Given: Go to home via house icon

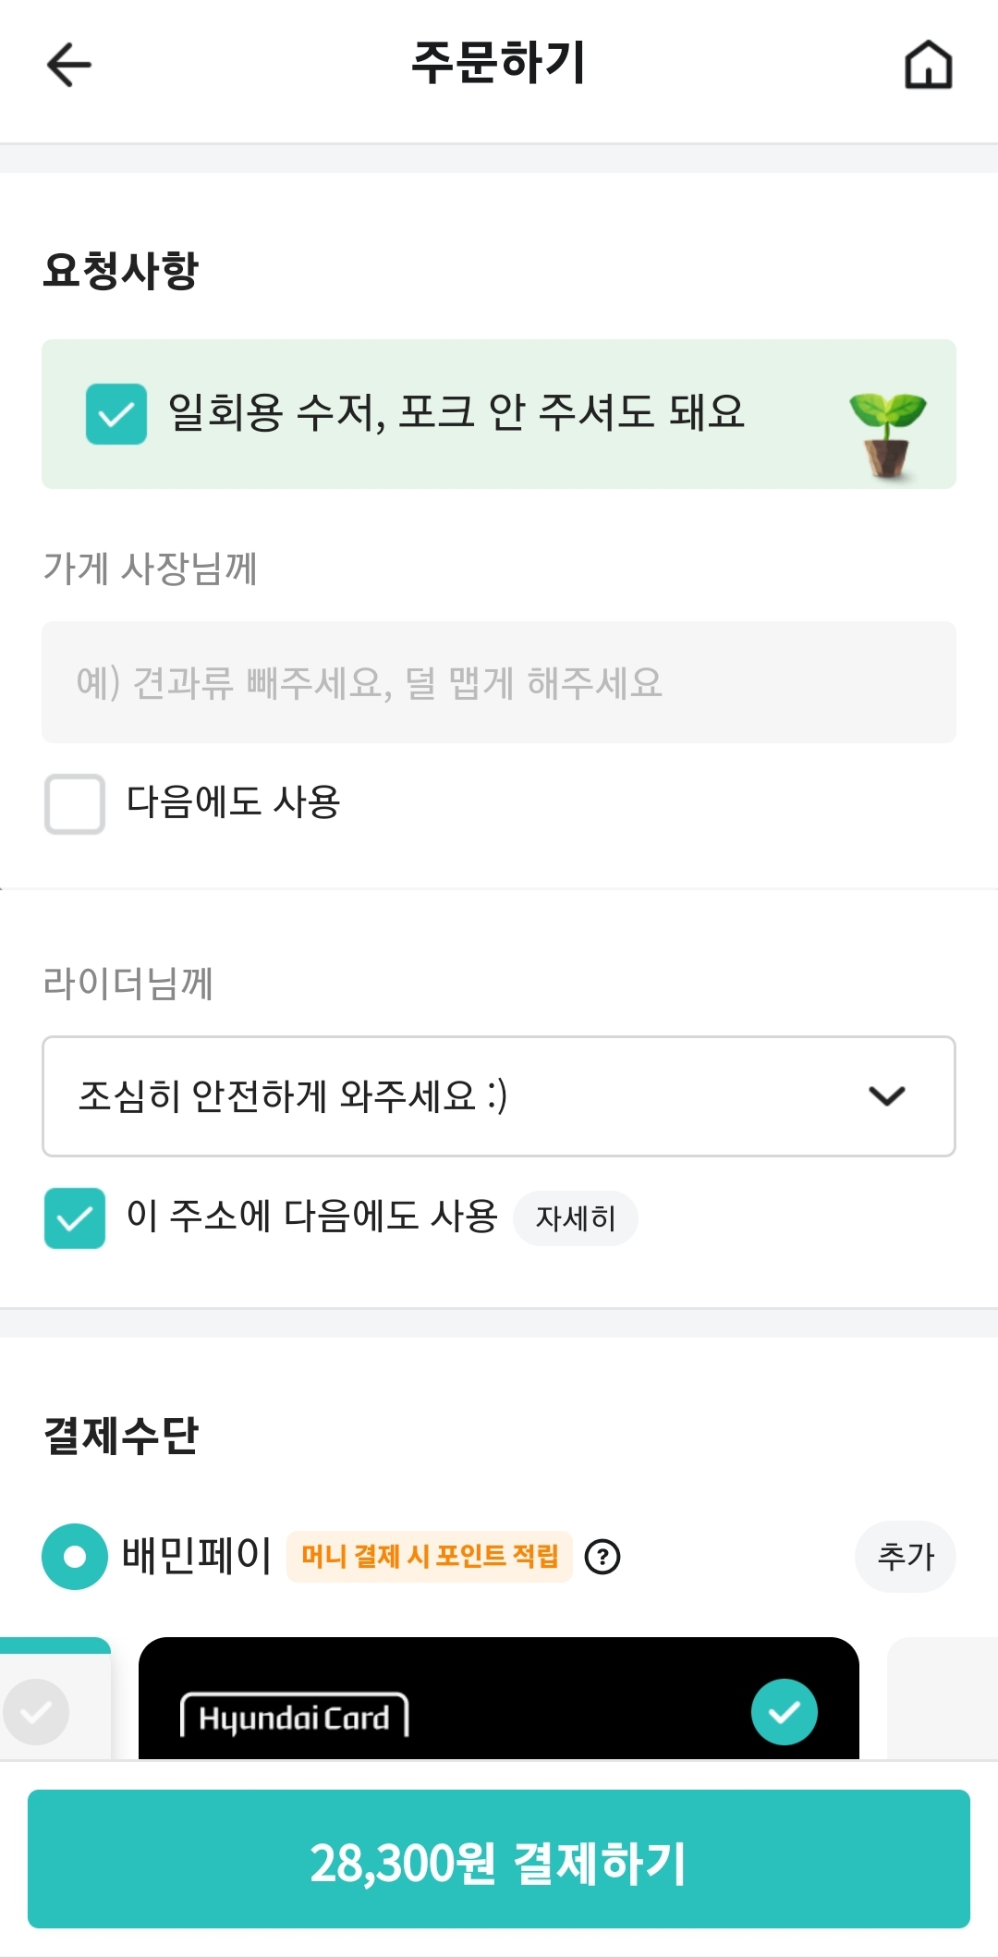Looking at the screenshot, I should pyautogui.click(x=928, y=65).
